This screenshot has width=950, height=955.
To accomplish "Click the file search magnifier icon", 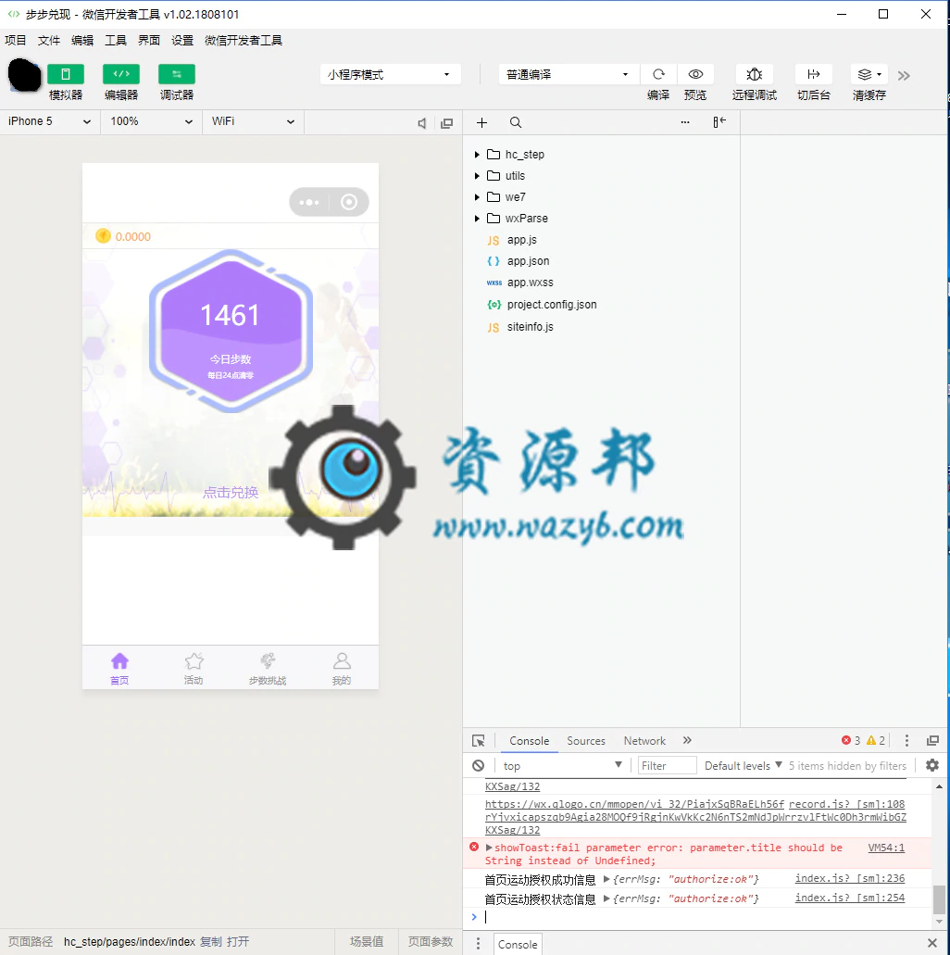I will [x=516, y=122].
